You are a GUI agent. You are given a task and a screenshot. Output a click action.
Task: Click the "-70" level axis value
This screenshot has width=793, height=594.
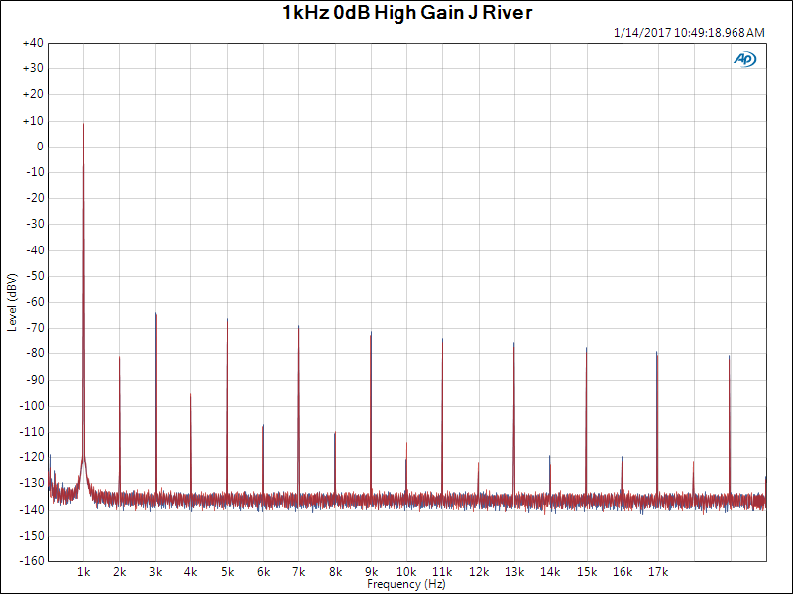click(x=35, y=328)
